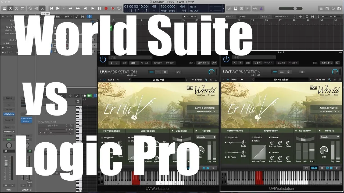The width and height of the screenshot is (344, 193).
Task: Toggle power button of Er Hu Vel plugin
Action: click(103, 59)
